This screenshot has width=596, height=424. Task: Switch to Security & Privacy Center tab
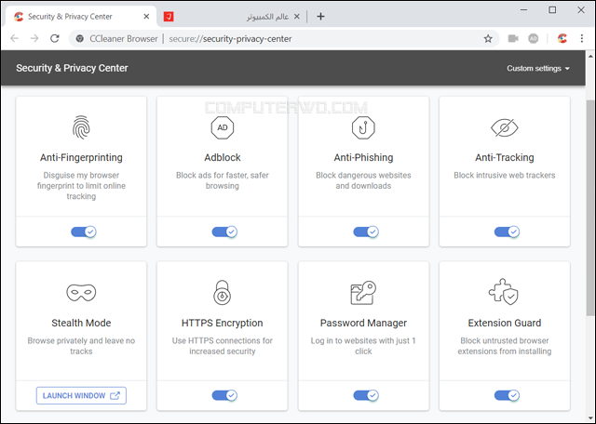point(81,17)
